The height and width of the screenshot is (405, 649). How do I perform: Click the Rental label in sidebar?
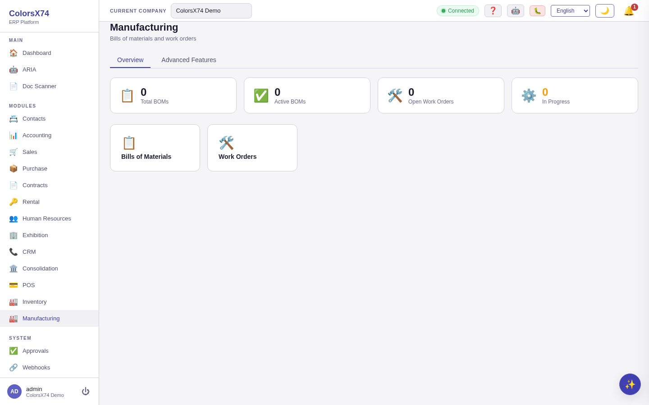(x=31, y=202)
